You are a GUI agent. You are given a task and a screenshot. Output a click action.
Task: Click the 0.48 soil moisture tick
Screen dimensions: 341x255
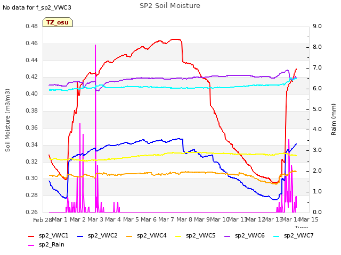point(32,26)
